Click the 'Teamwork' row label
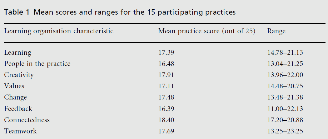The width and height of the screenshot is (328, 139). (x=20, y=131)
